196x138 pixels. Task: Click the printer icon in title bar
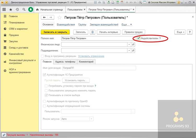coord(100,2)
